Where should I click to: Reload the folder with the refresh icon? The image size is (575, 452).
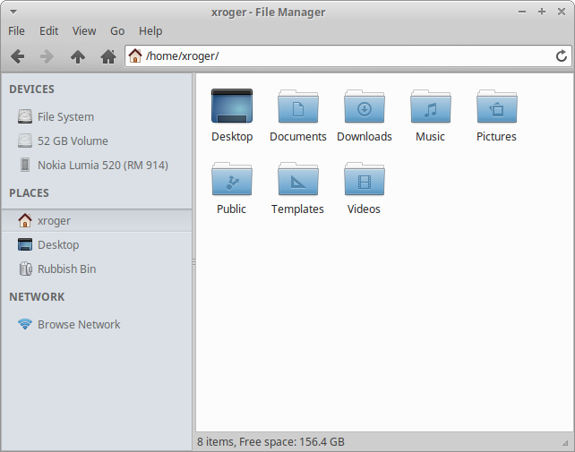tap(562, 56)
